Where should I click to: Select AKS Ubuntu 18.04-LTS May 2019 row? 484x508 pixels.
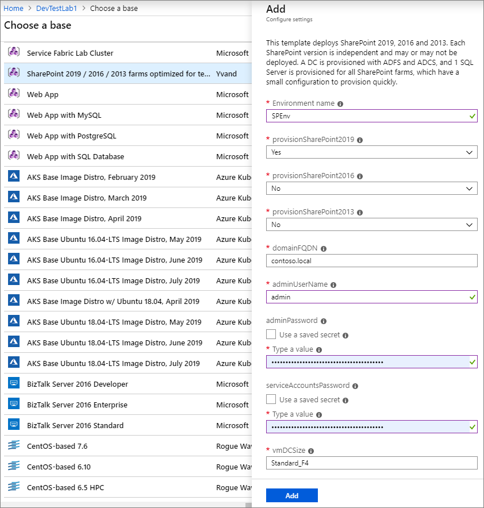[128, 322]
